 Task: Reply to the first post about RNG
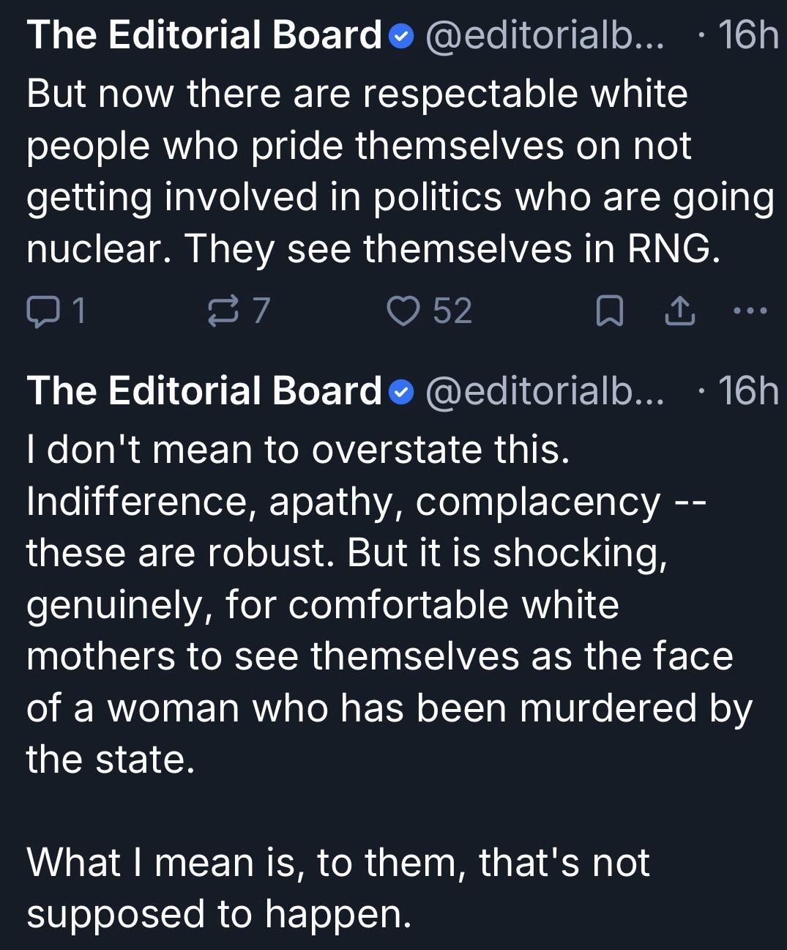point(42,311)
